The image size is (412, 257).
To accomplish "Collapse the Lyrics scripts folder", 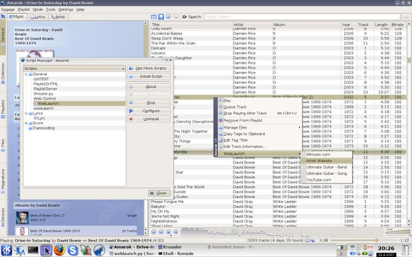I will pos(26,113).
